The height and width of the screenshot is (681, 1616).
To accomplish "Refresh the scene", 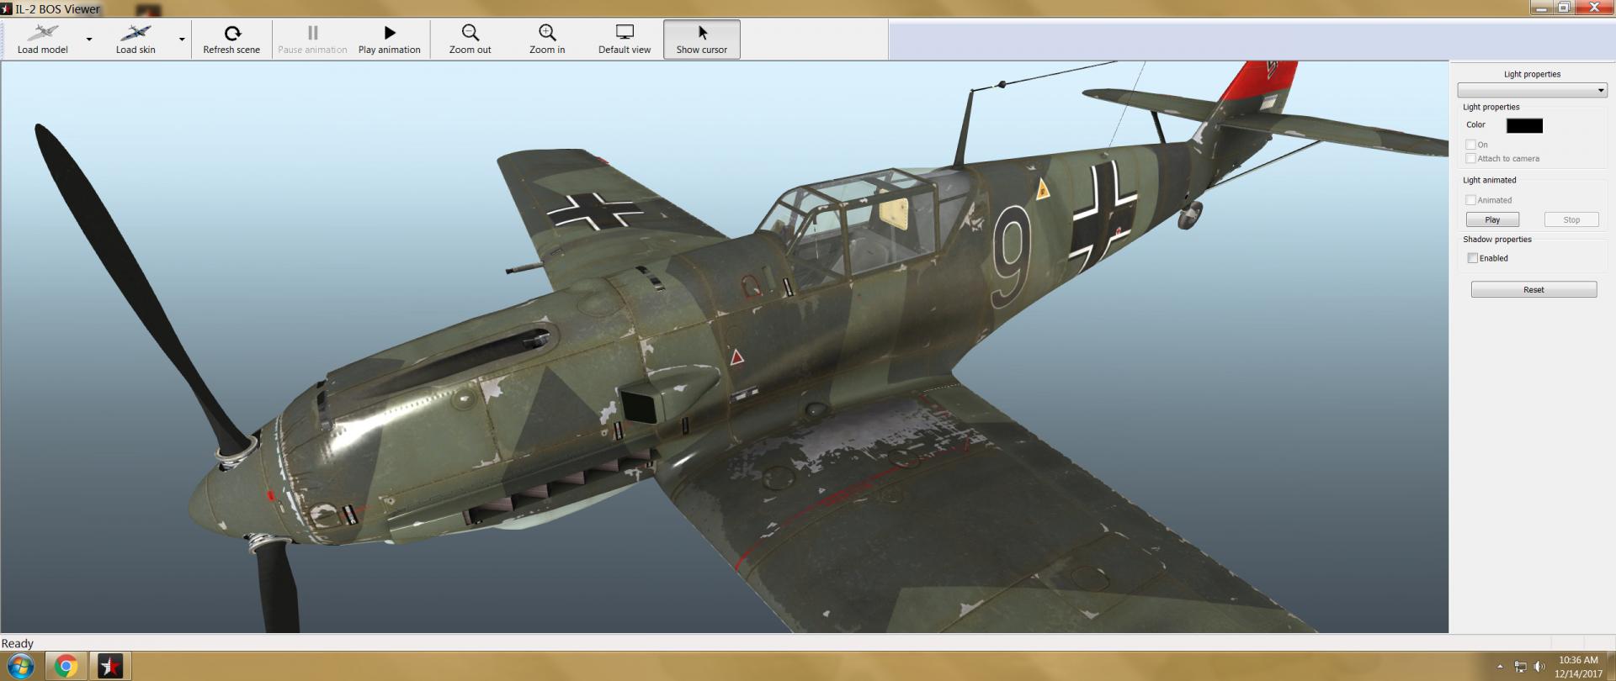I will click(x=231, y=39).
